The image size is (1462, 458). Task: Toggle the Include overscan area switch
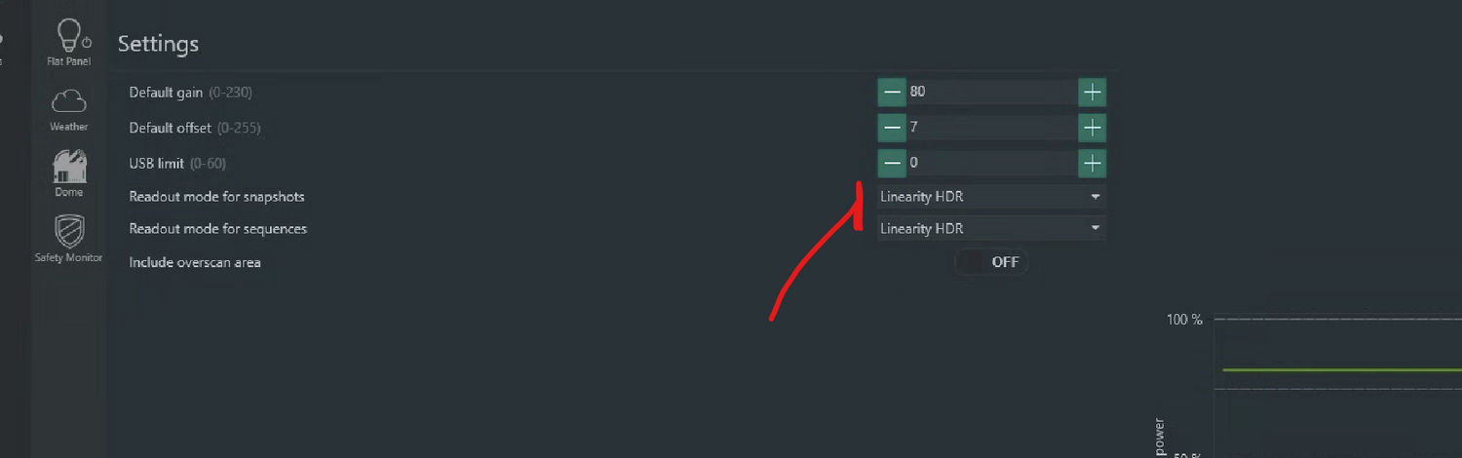[x=991, y=262]
